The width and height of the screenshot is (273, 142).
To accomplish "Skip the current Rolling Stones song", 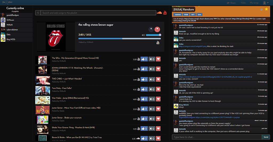I will pyautogui.click(x=151, y=29).
